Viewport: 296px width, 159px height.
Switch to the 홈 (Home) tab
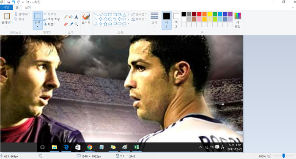pyautogui.click(x=17, y=8)
